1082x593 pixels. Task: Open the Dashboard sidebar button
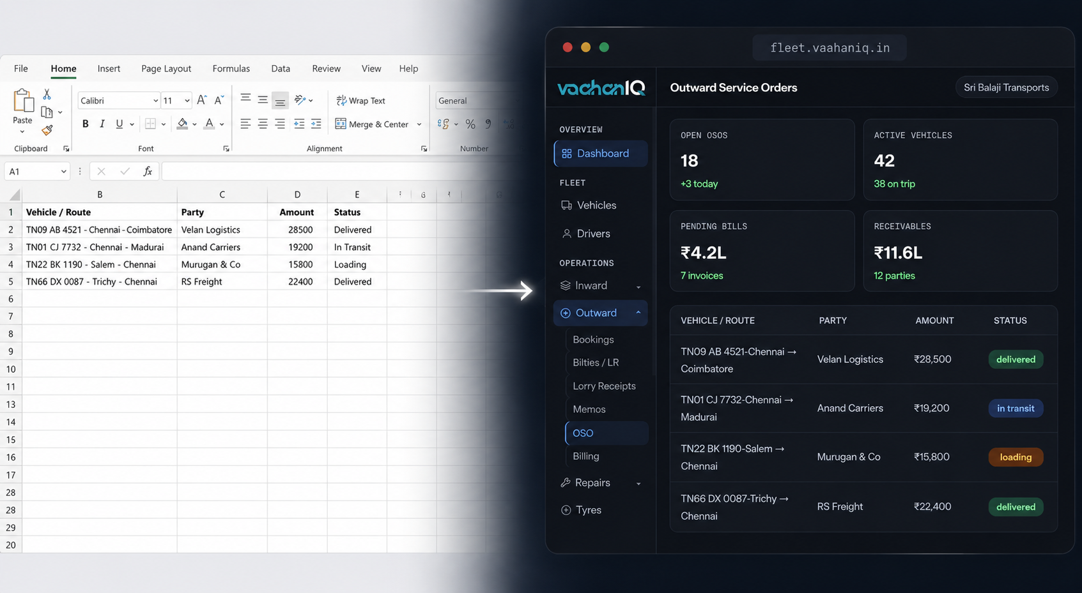tap(601, 154)
